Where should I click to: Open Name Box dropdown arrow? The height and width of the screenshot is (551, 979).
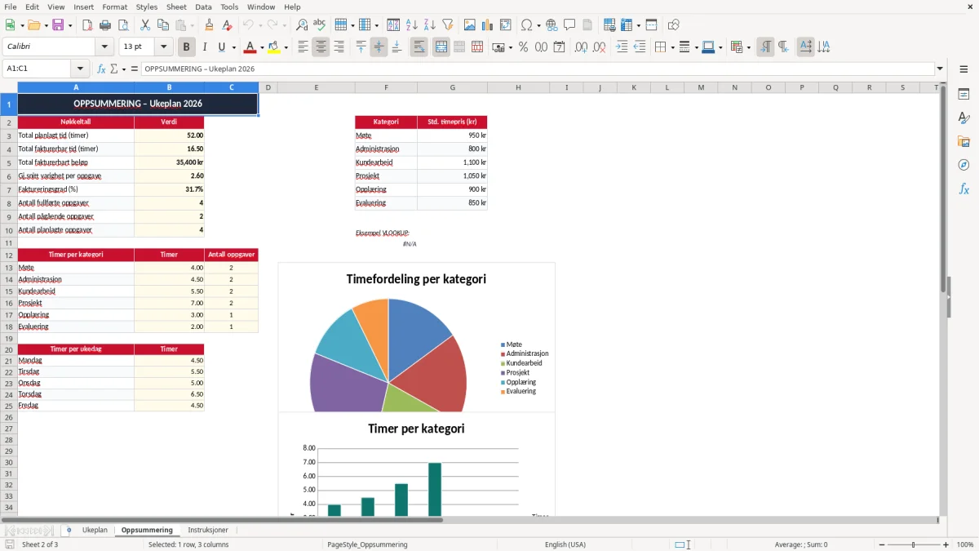[80, 69]
